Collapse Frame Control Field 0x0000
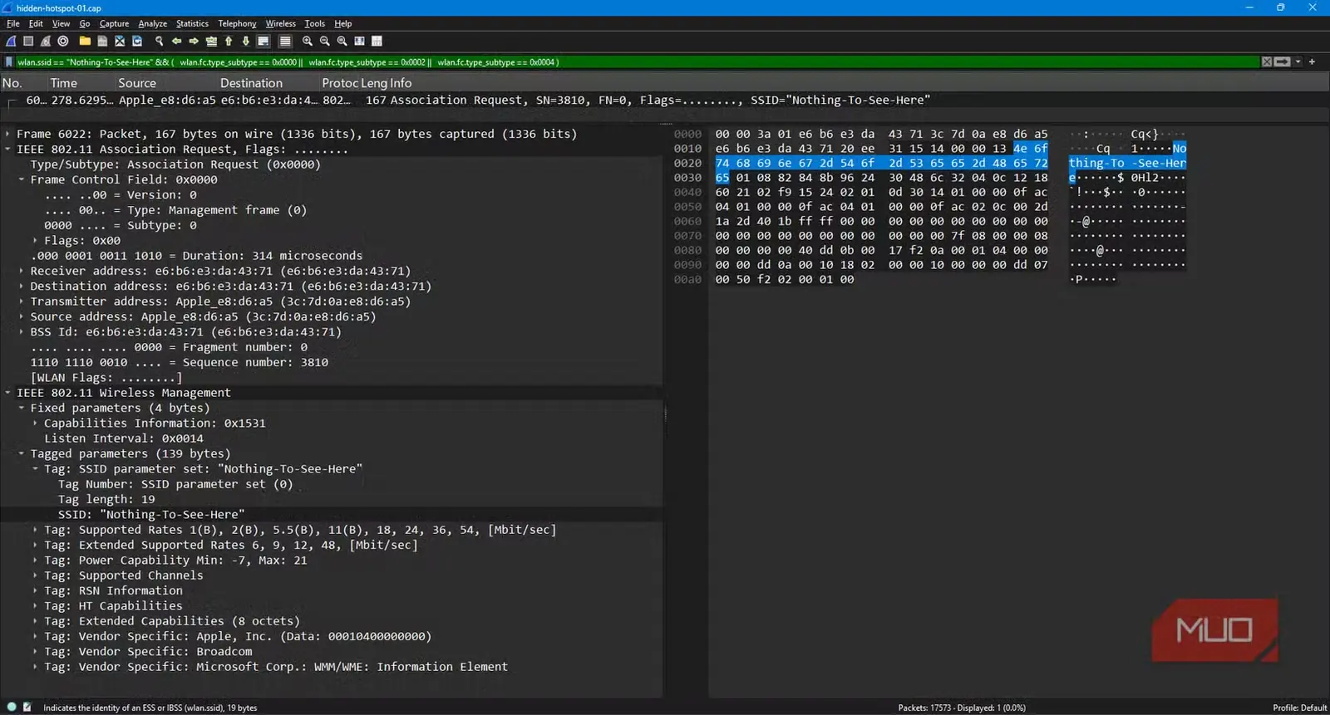 pyautogui.click(x=22, y=179)
